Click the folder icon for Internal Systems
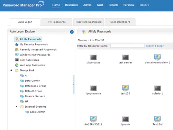The width and height of the screenshot is (173, 130). pyautogui.click(x=22, y=107)
